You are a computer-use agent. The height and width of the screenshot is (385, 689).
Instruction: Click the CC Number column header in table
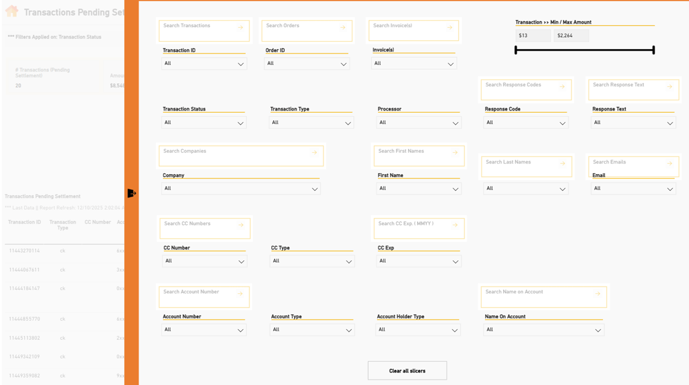pyautogui.click(x=97, y=222)
